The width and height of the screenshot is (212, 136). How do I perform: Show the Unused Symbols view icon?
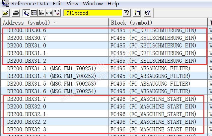coord(49,13)
